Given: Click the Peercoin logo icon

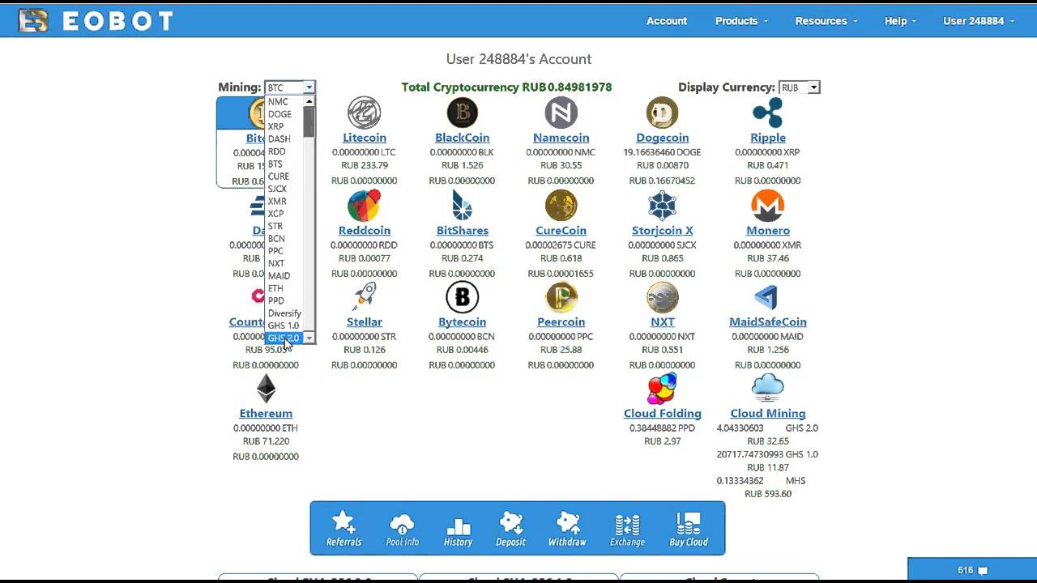Looking at the screenshot, I should 561,297.
